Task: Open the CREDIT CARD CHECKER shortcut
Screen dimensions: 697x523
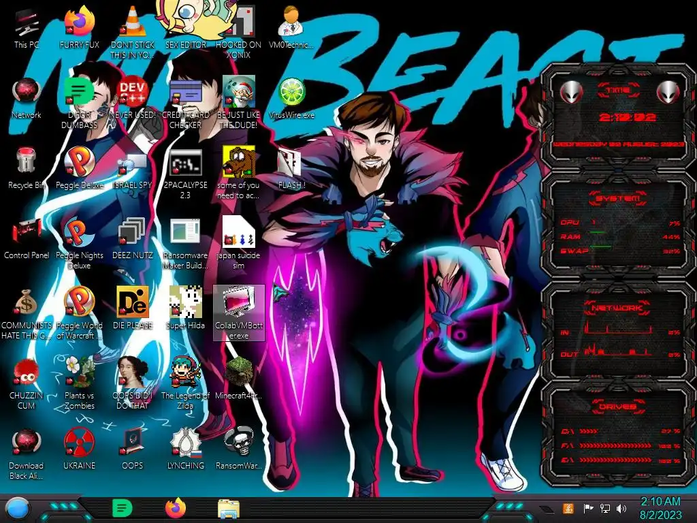Action: (185, 102)
